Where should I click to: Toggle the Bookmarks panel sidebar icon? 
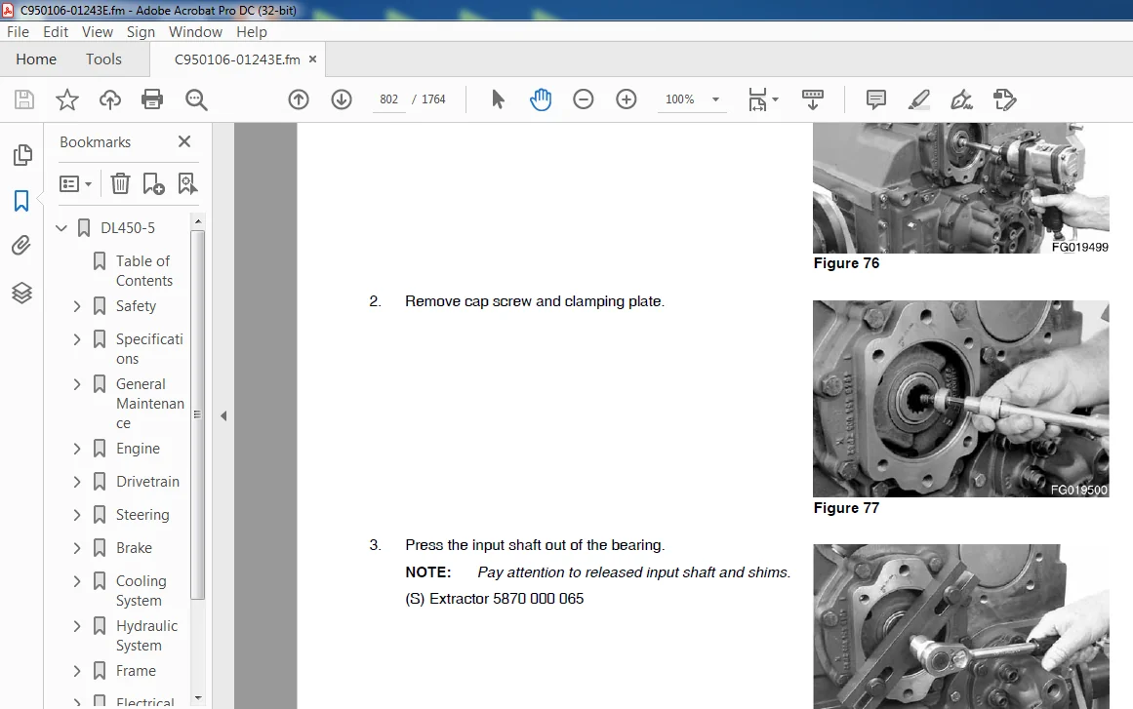click(21, 201)
